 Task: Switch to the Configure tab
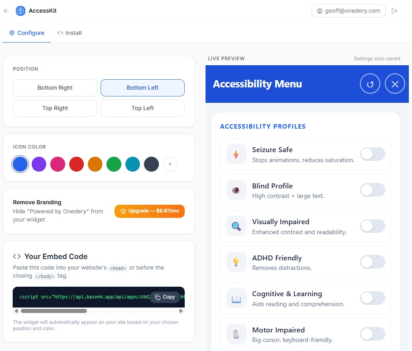(27, 33)
